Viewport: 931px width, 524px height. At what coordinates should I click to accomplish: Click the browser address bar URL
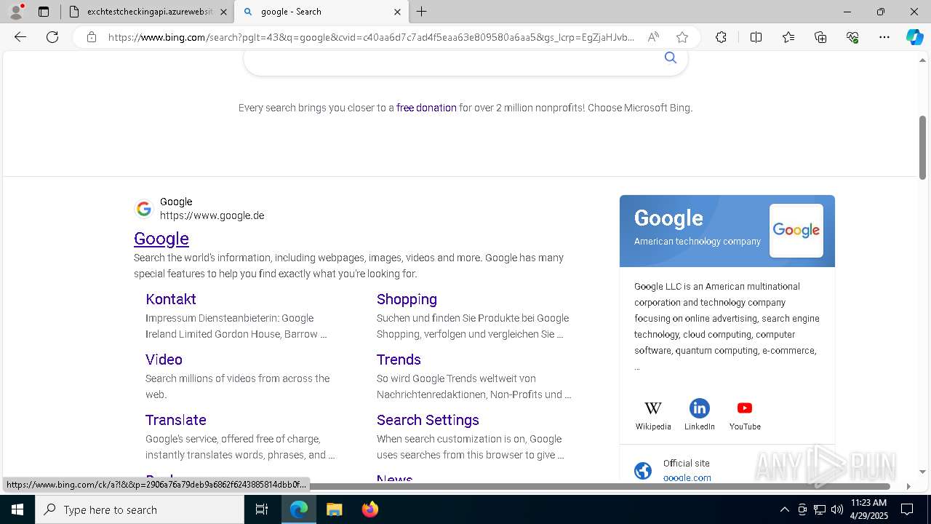tap(371, 37)
